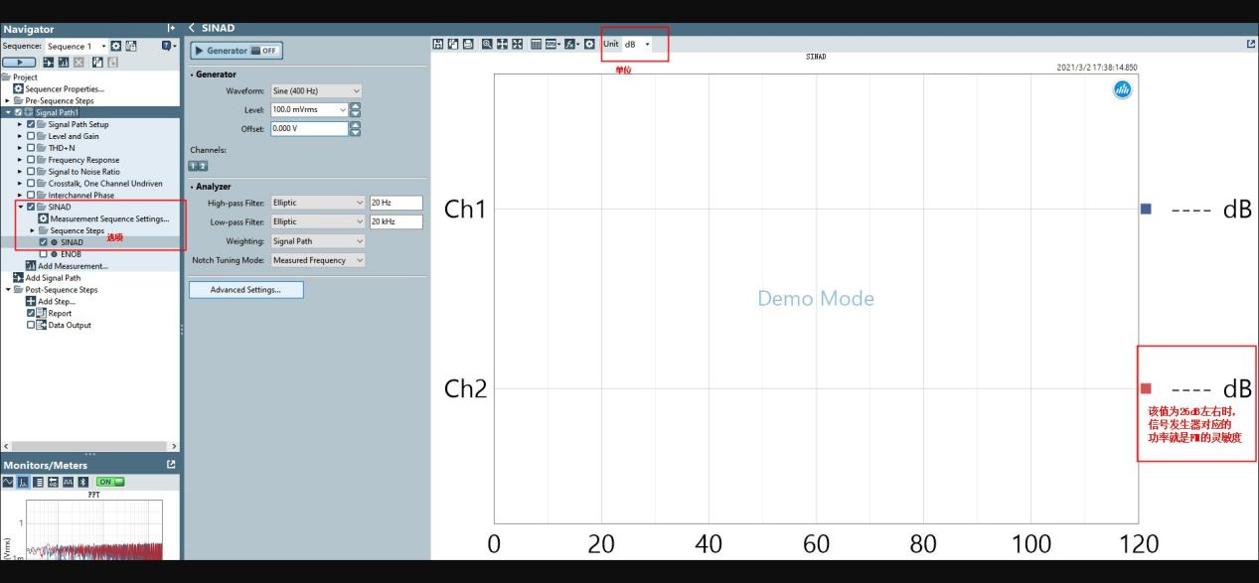Open the High-pass Filter Elliptic dropdown
The image size is (1259, 583).
pos(317,203)
